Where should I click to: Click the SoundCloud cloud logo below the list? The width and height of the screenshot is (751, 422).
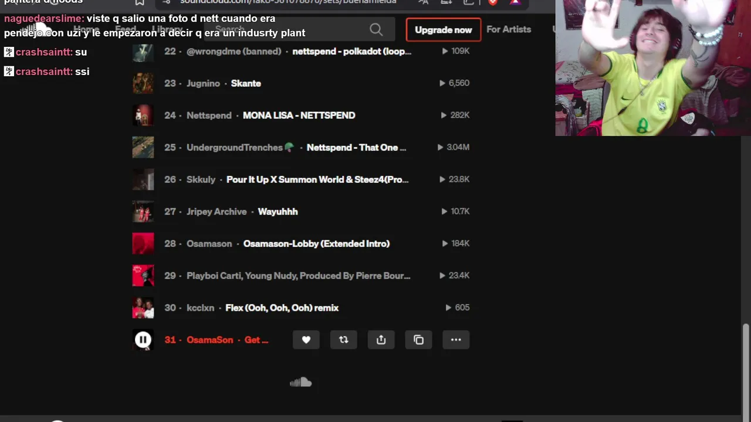(301, 383)
